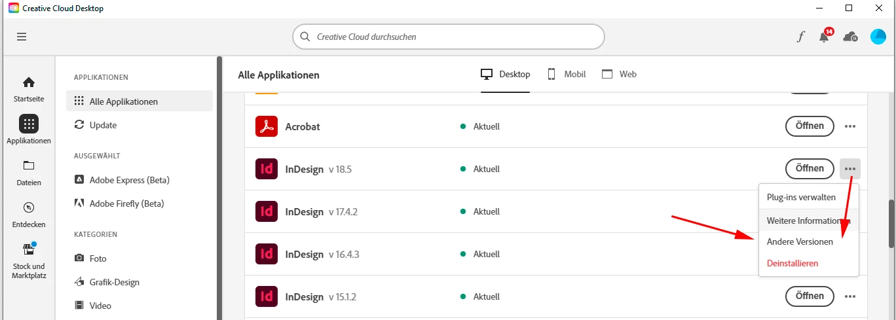
Task: Switch to the Mobil tab
Action: (x=566, y=75)
